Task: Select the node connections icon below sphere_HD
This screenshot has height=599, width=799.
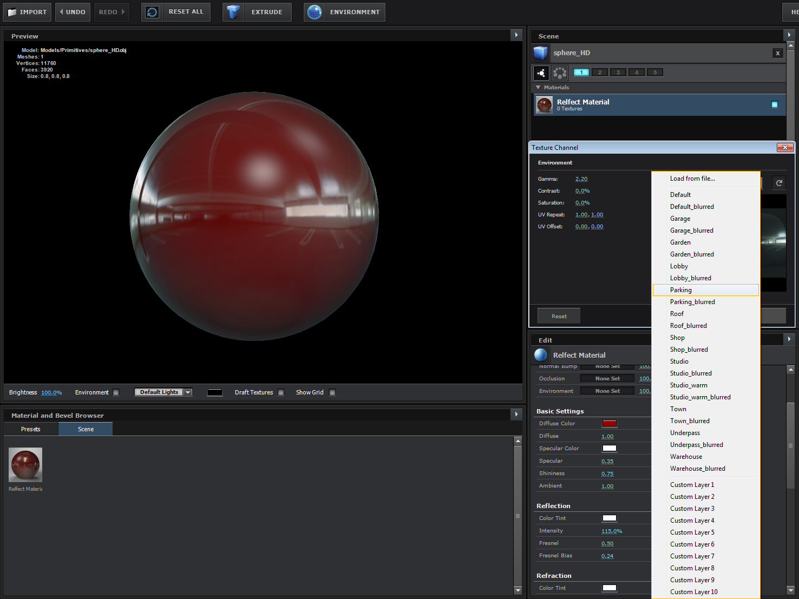Action: pos(541,72)
